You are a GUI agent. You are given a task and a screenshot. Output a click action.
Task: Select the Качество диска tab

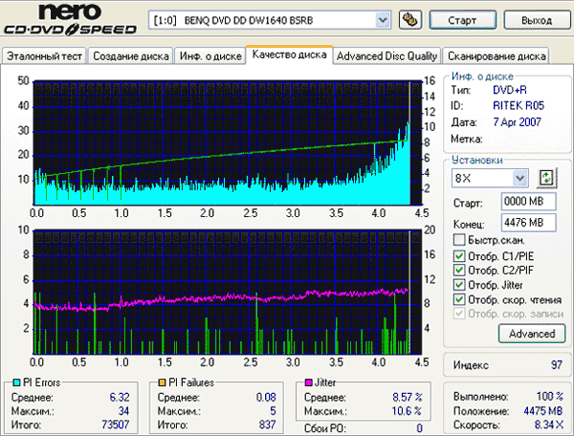tap(289, 54)
